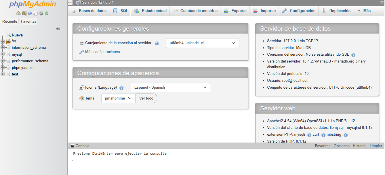Open the Español language dropdown
Image resolution: width=385 pixels, height=175 pixels.
pyautogui.click(x=170, y=87)
